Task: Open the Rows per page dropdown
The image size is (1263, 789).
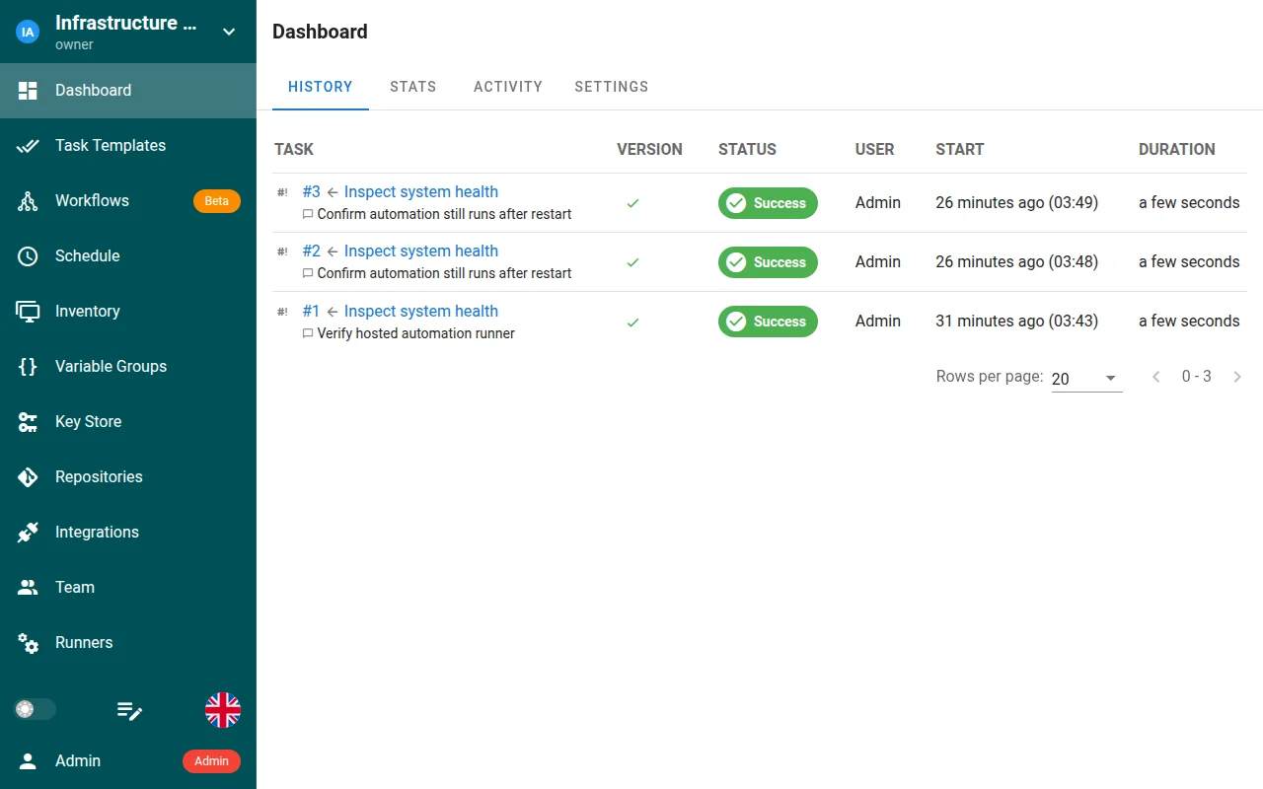Action: pos(1086,379)
